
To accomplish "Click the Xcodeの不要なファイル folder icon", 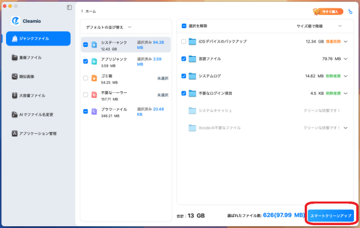I will pyautogui.click(x=193, y=128).
